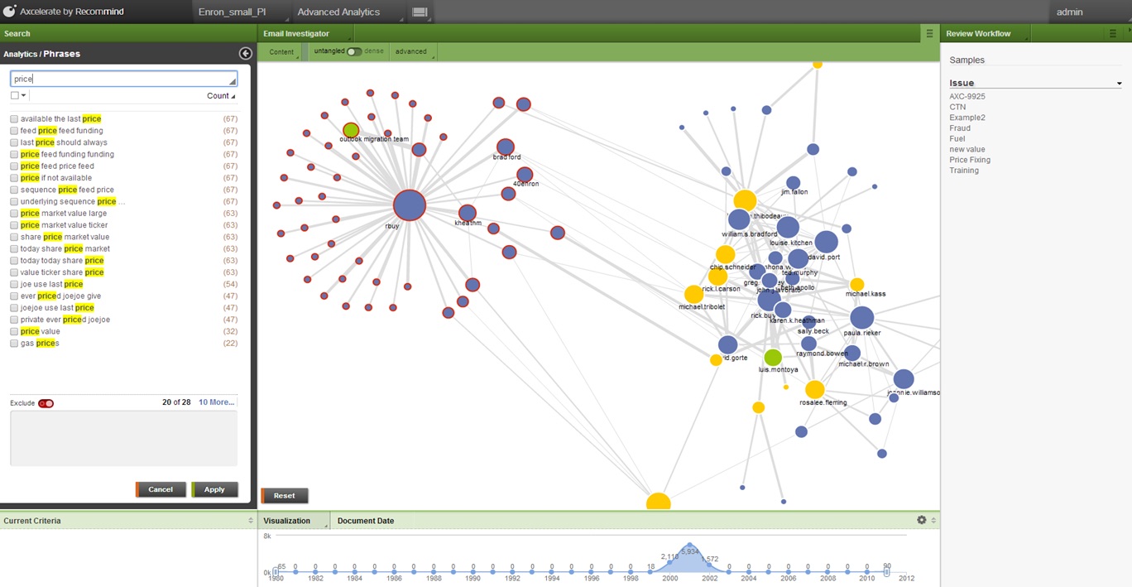Open the screen layout icon in top bar
Image resolution: width=1132 pixels, height=587 pixels.
[x=419, y=12]
